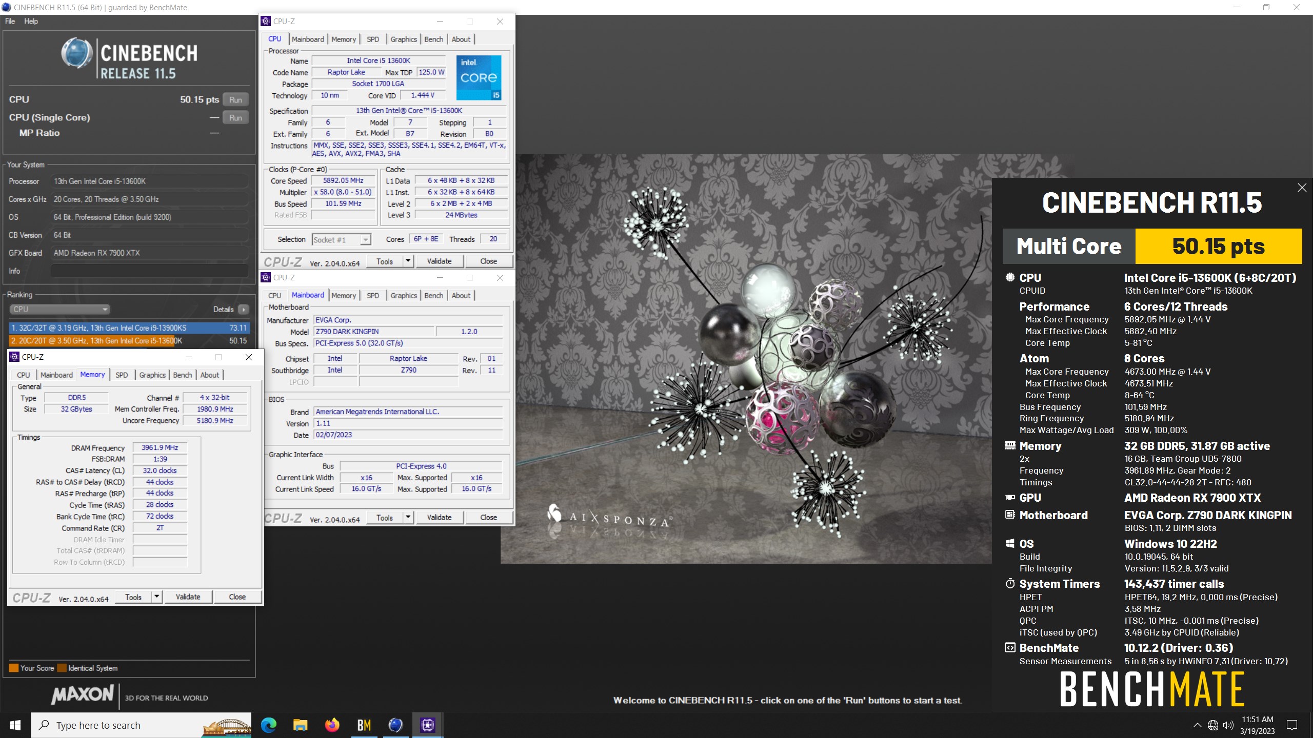Screen dimensions: 1313x738
Task: Expand Tools dropdown arrow in Mainboard CPU-Z window
Action: tap(408, 517)
